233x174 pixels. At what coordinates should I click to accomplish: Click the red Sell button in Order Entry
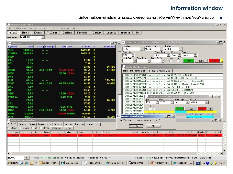click(x=214, y=61)
